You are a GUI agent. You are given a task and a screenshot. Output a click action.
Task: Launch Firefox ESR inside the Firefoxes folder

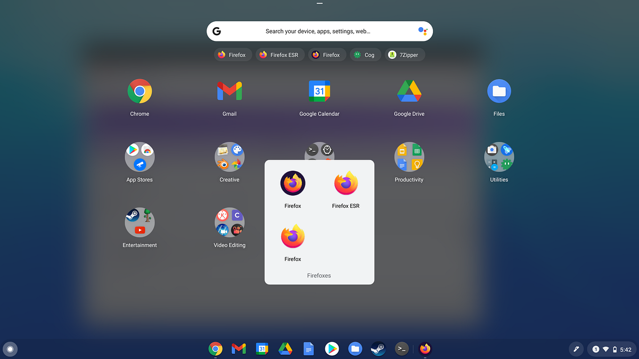(346, 183)
